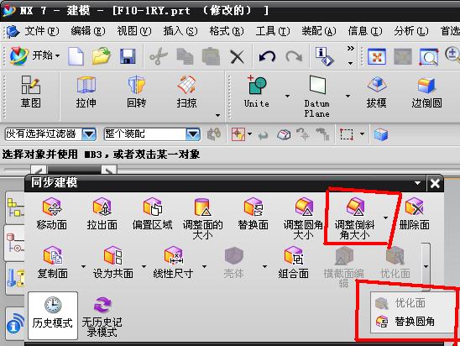
Task: Click the toolbar overflow chevron
Action: [x=350, y=48]
